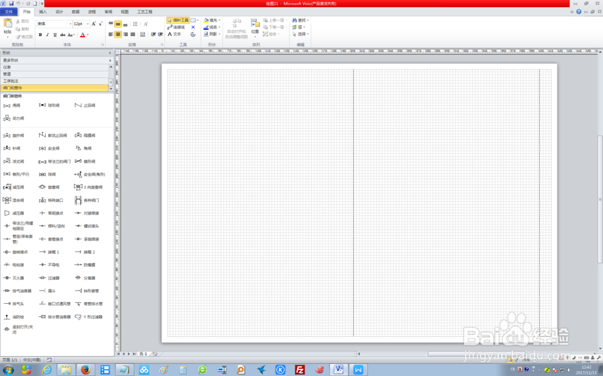Pick the Y 形过滤器 strainer shape
Image resolution: width=603 pixels, height=376 pixels.
[89, 317]
